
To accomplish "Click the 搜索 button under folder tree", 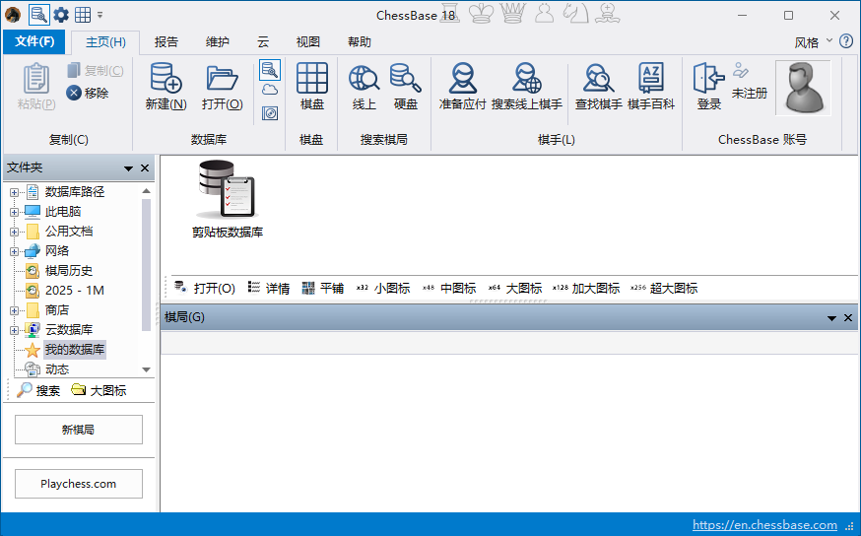I will pyautogui.click(x=38, y=390).
